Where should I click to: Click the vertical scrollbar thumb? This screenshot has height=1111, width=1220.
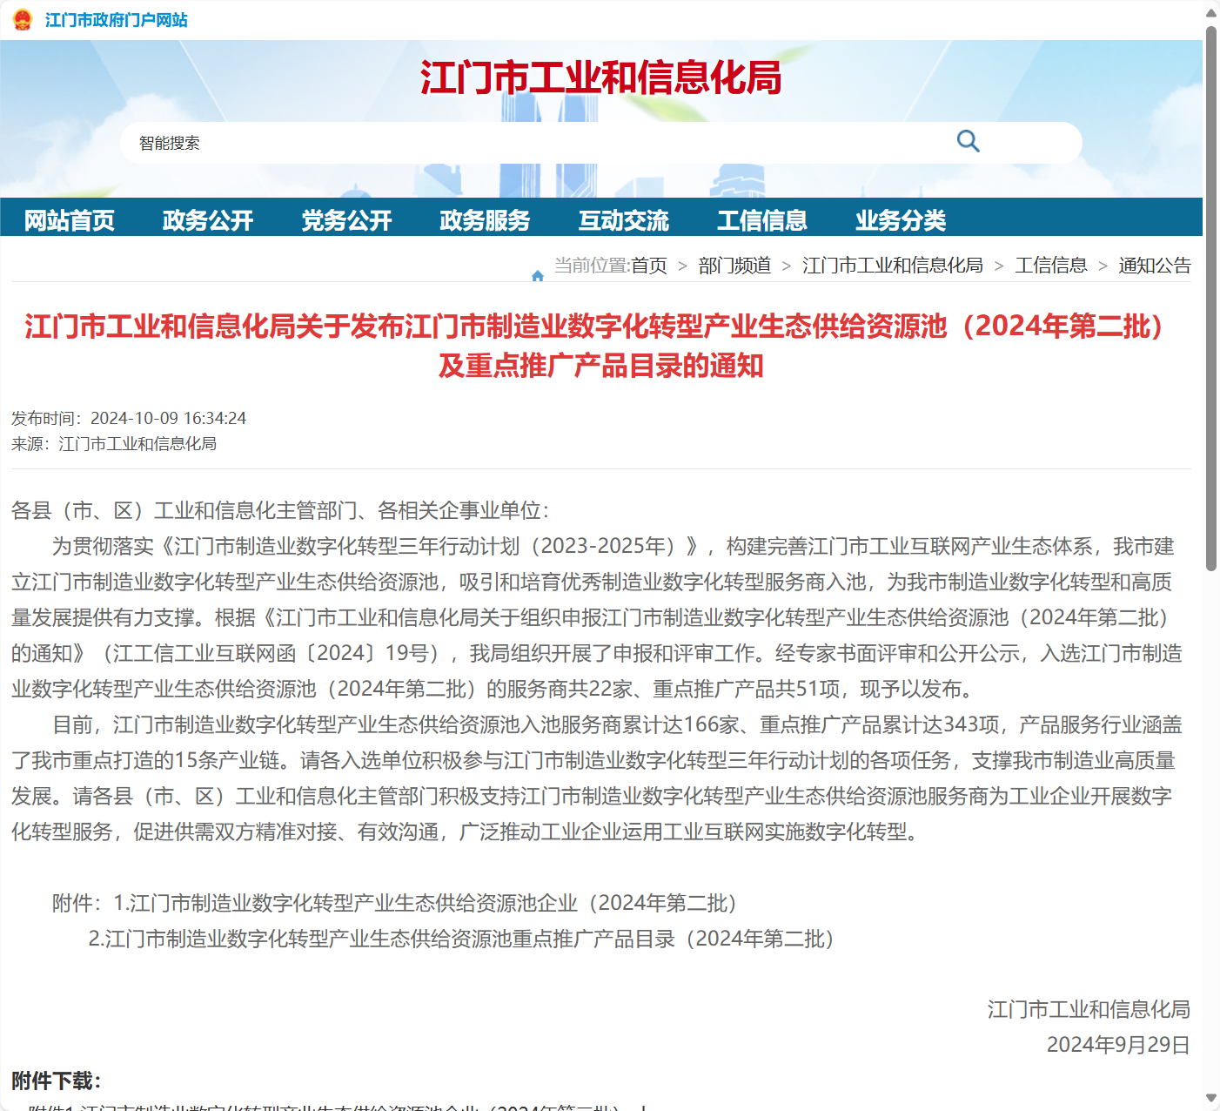(1211, 298)
